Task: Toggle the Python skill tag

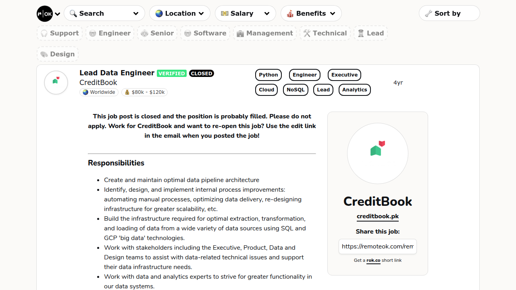Action: pyautogui.click(x=268, y=75)
